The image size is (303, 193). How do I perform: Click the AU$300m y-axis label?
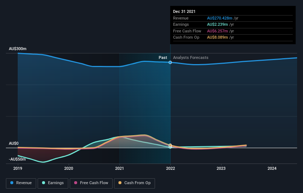[18, 49]
